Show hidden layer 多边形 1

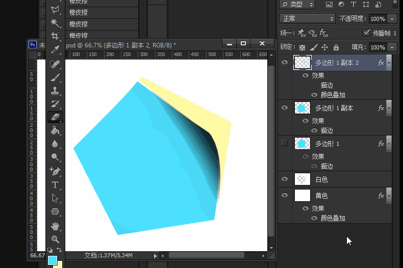pos(285,143)
